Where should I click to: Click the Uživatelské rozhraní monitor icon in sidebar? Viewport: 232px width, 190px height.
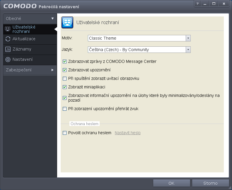[x=8, y=29]
